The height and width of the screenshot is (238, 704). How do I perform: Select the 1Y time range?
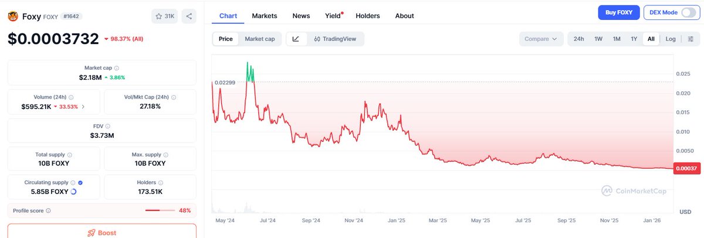pos(634,39)
